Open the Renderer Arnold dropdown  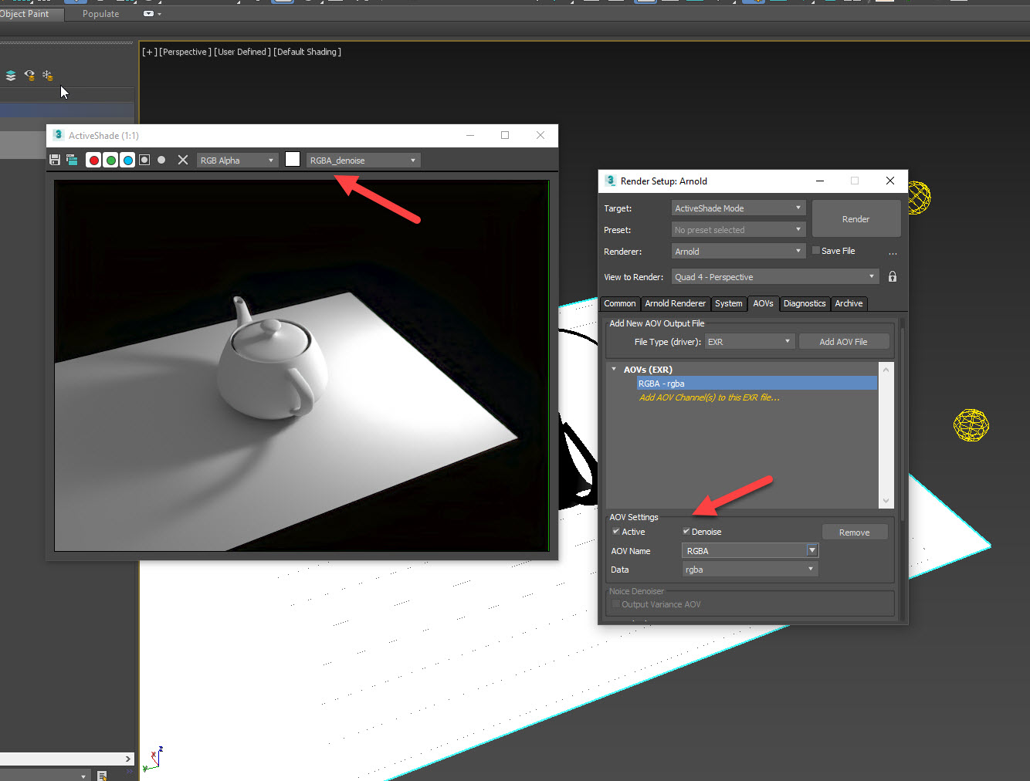point(738,252)
